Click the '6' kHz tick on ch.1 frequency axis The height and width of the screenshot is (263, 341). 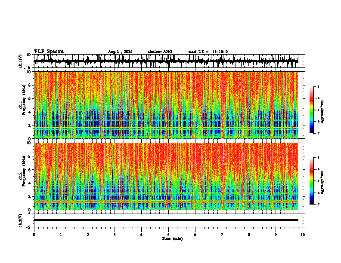(30, 98)
